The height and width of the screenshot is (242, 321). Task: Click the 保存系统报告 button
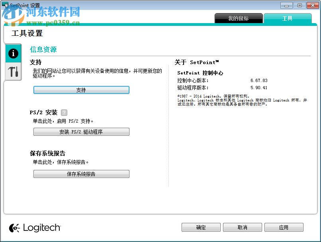81,174
